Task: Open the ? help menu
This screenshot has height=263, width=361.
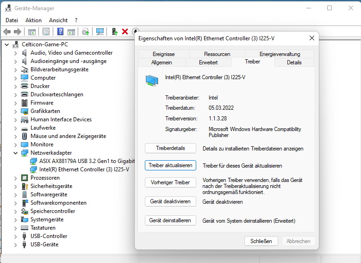Action: pos(76,20)
